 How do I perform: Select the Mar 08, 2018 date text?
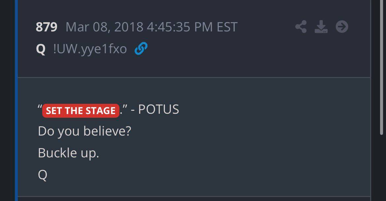point(104,27)
